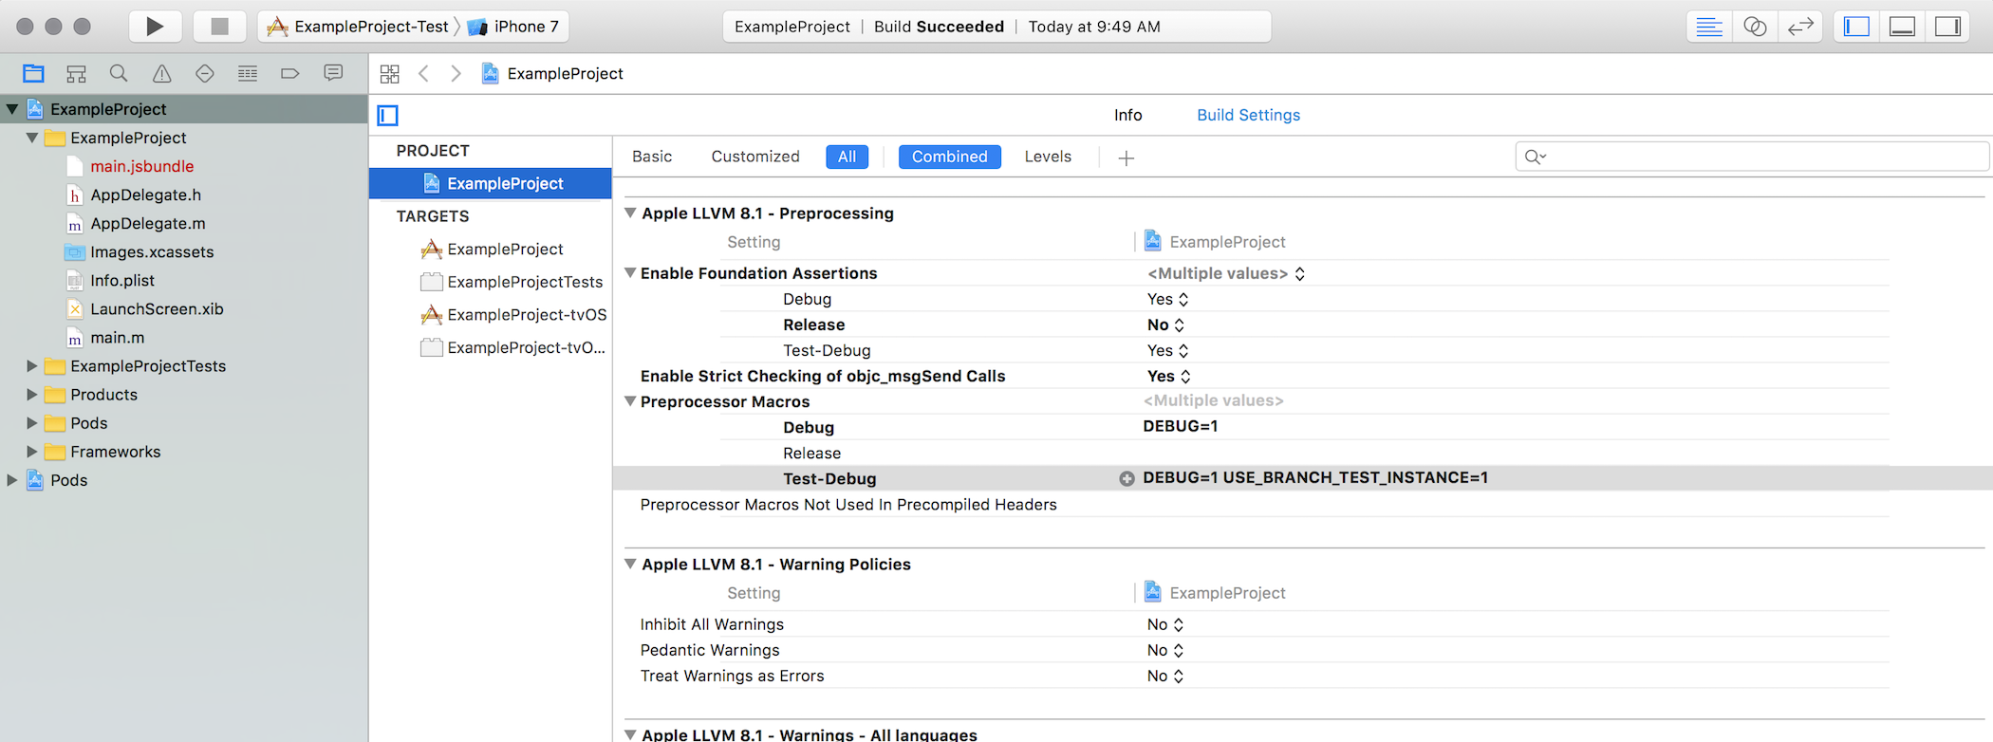Viewport: 1993px width, 742px height.
Task: Expand the ExampleProjectTests folder
Action: pyautogui.click(x=32, y=366)
